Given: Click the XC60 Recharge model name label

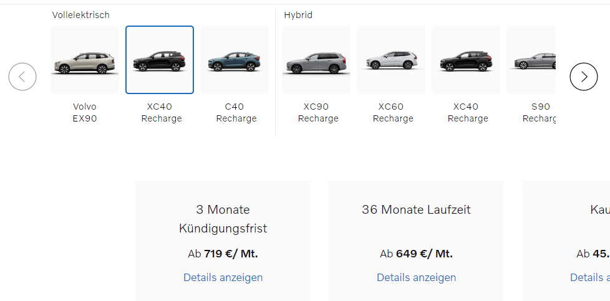Looking at the screenshot, I should click(393, 112).
